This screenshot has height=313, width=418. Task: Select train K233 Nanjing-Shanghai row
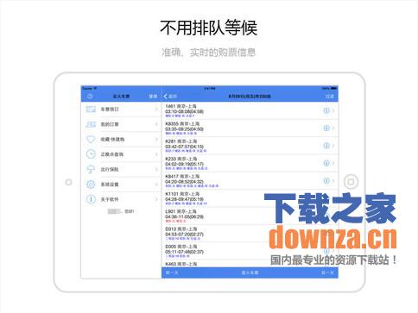click(250, 163)
